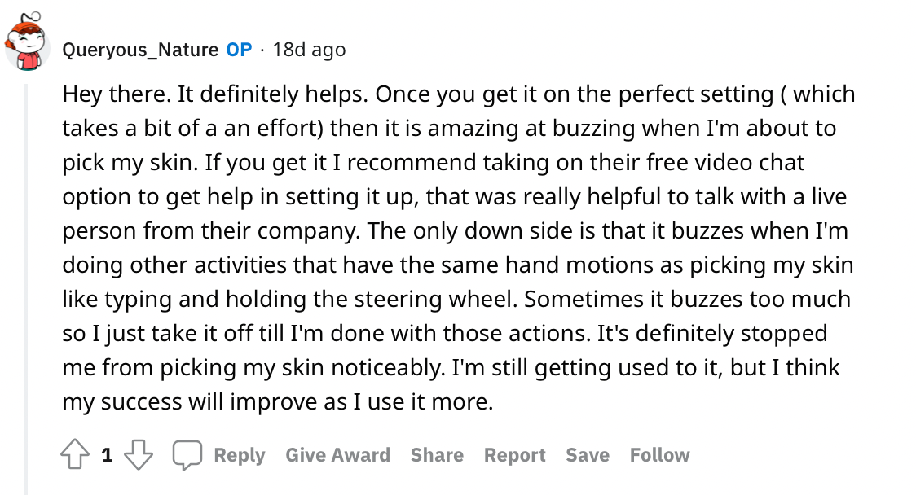Image resolution: width=916 pixels, height=495 pixels.
Task: Downvote the Queryous_Nature comment
Action: pos(139,455)
